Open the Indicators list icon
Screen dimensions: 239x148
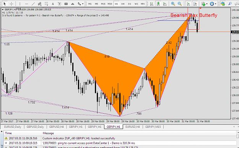[203, 4]
